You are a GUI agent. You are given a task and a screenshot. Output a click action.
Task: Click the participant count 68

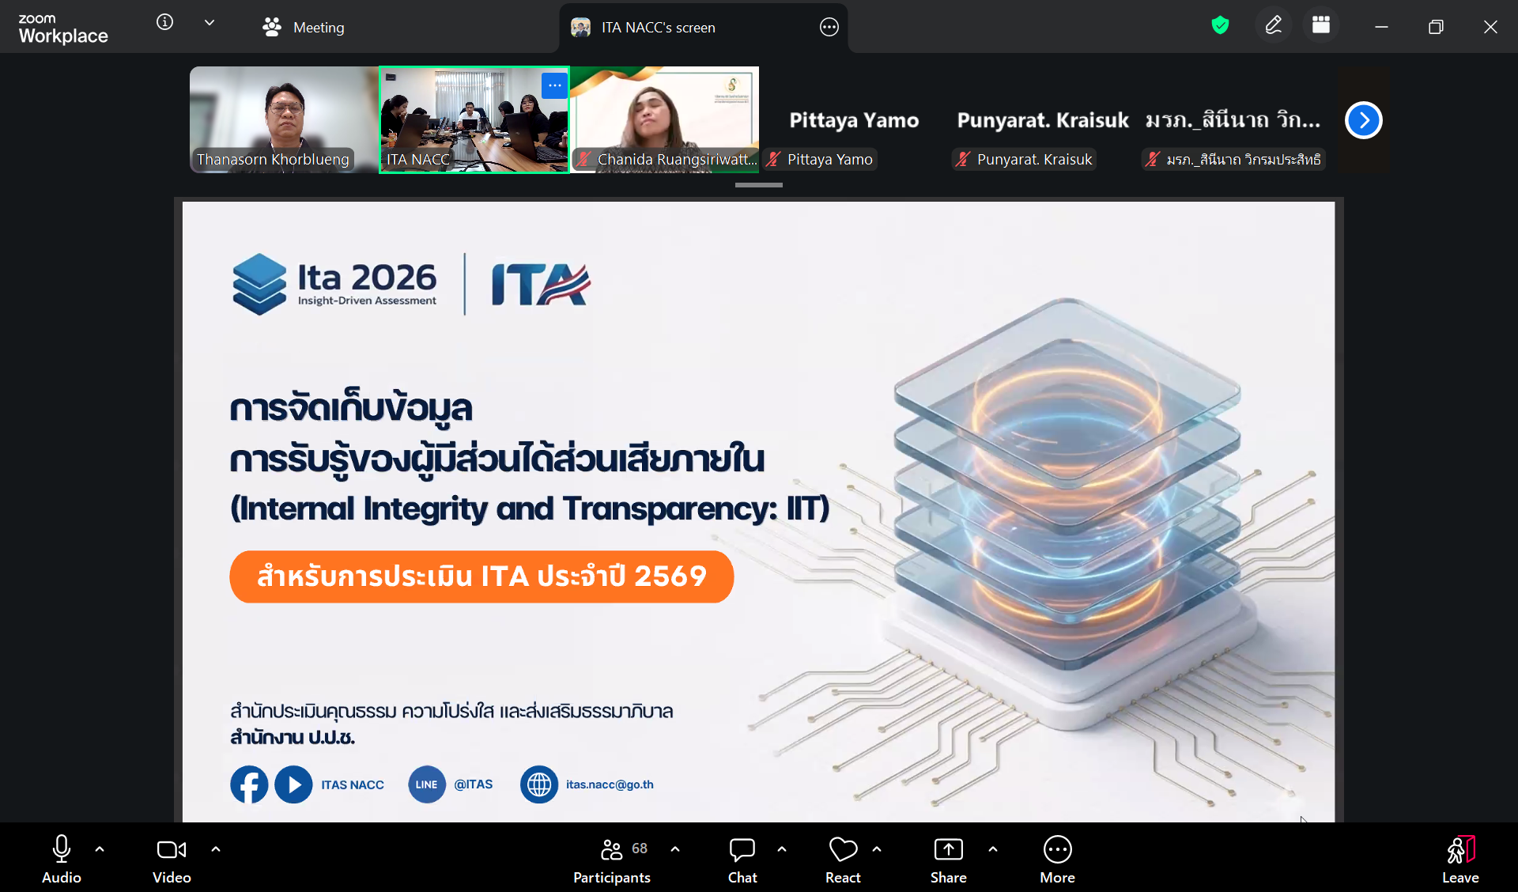(x=640, y=849)
